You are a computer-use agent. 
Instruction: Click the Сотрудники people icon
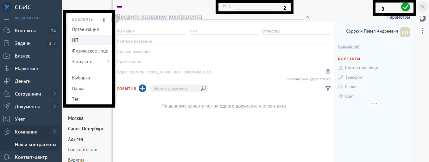tap(6, 94)
